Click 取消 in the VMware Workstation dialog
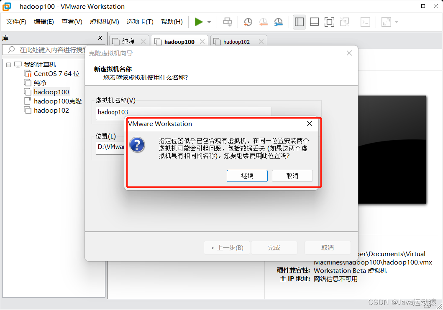Image resolution: width=443 pixels, height=310 pixels. 292,176
